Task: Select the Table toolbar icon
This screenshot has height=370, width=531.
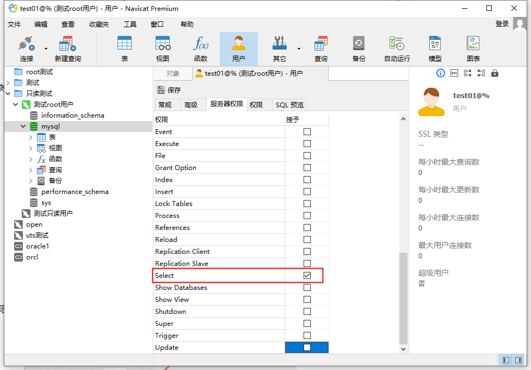Action: [x=125, y=44]
